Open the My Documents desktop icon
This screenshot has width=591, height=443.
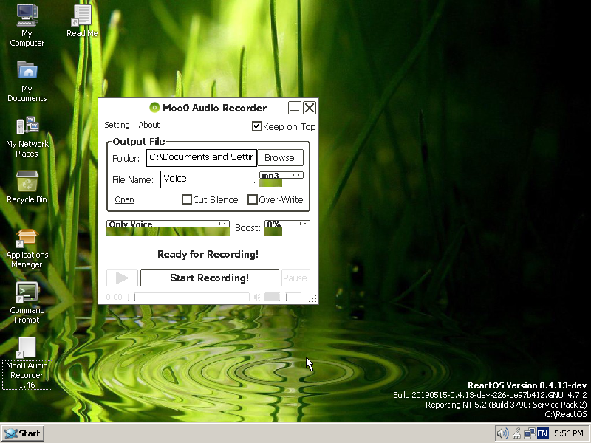[27, 71]
